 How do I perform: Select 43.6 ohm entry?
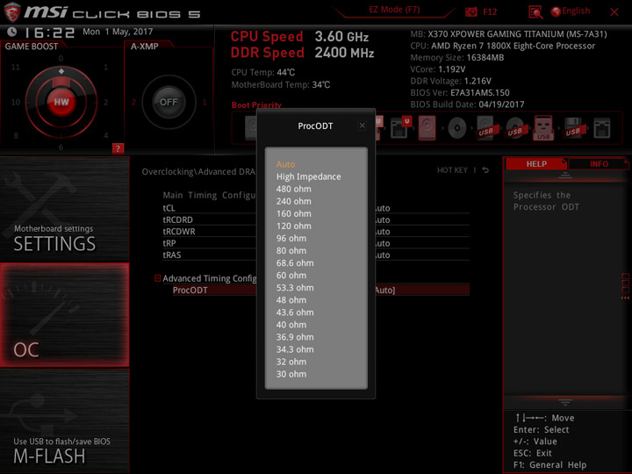[295, 312]
